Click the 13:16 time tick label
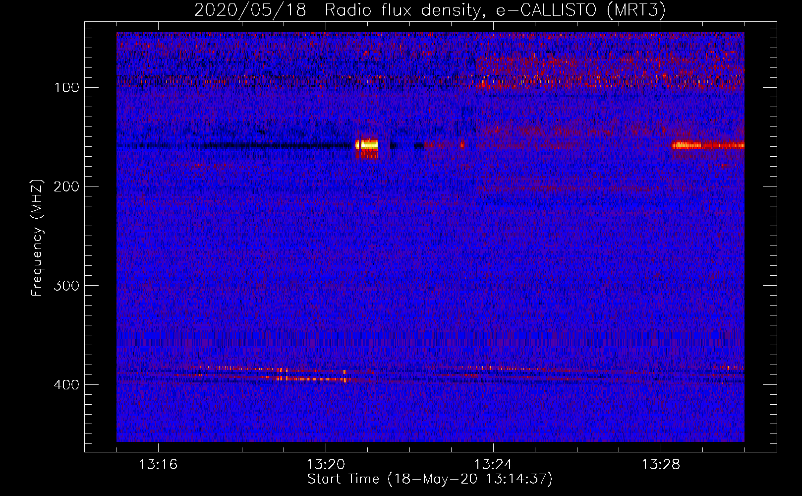 coord(158,465)
